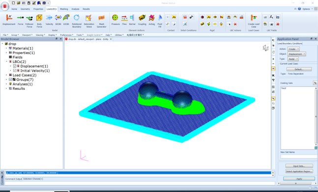Select the Detonation Wave tool
318x192 pixels.
89,21
